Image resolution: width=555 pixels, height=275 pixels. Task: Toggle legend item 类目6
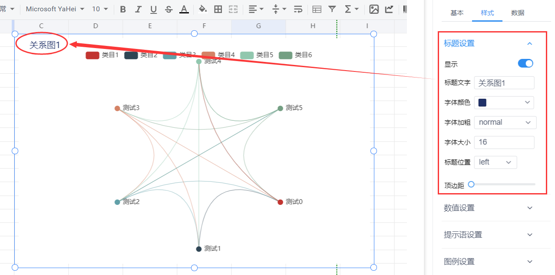click(295, 55)
